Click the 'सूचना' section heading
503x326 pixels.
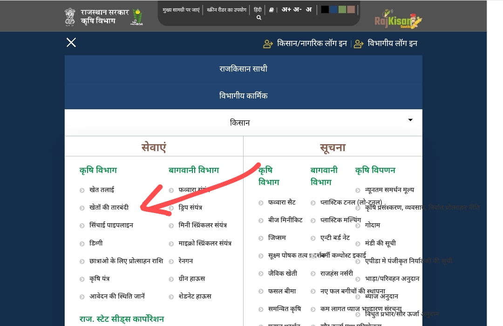333,147
